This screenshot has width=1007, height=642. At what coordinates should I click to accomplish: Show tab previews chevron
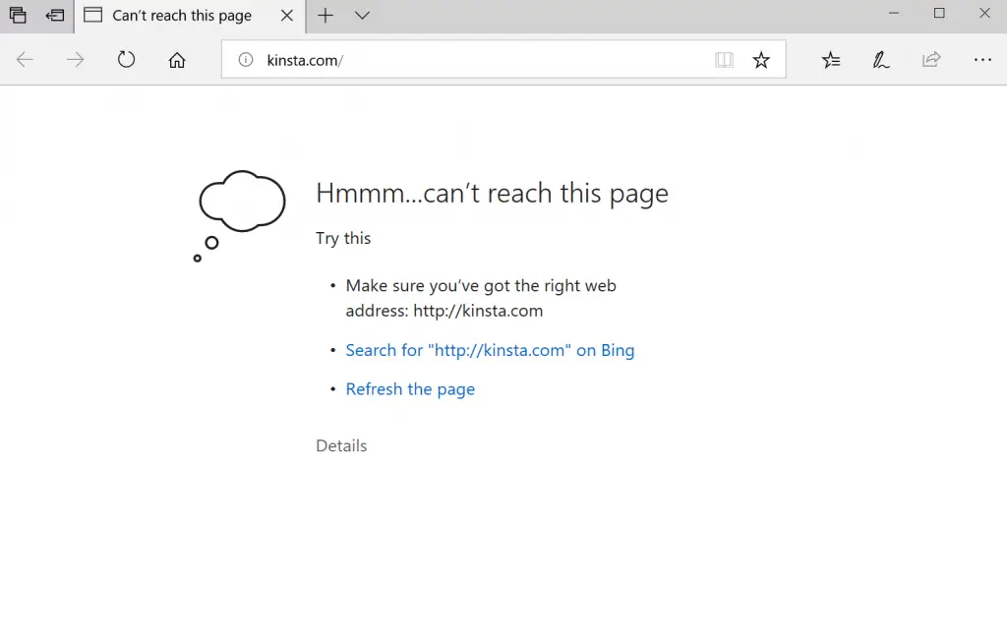point(362,16)
